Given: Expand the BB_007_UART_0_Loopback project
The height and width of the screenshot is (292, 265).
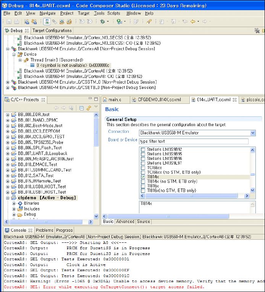Looking at the screenshot, I should coord(8,154).
